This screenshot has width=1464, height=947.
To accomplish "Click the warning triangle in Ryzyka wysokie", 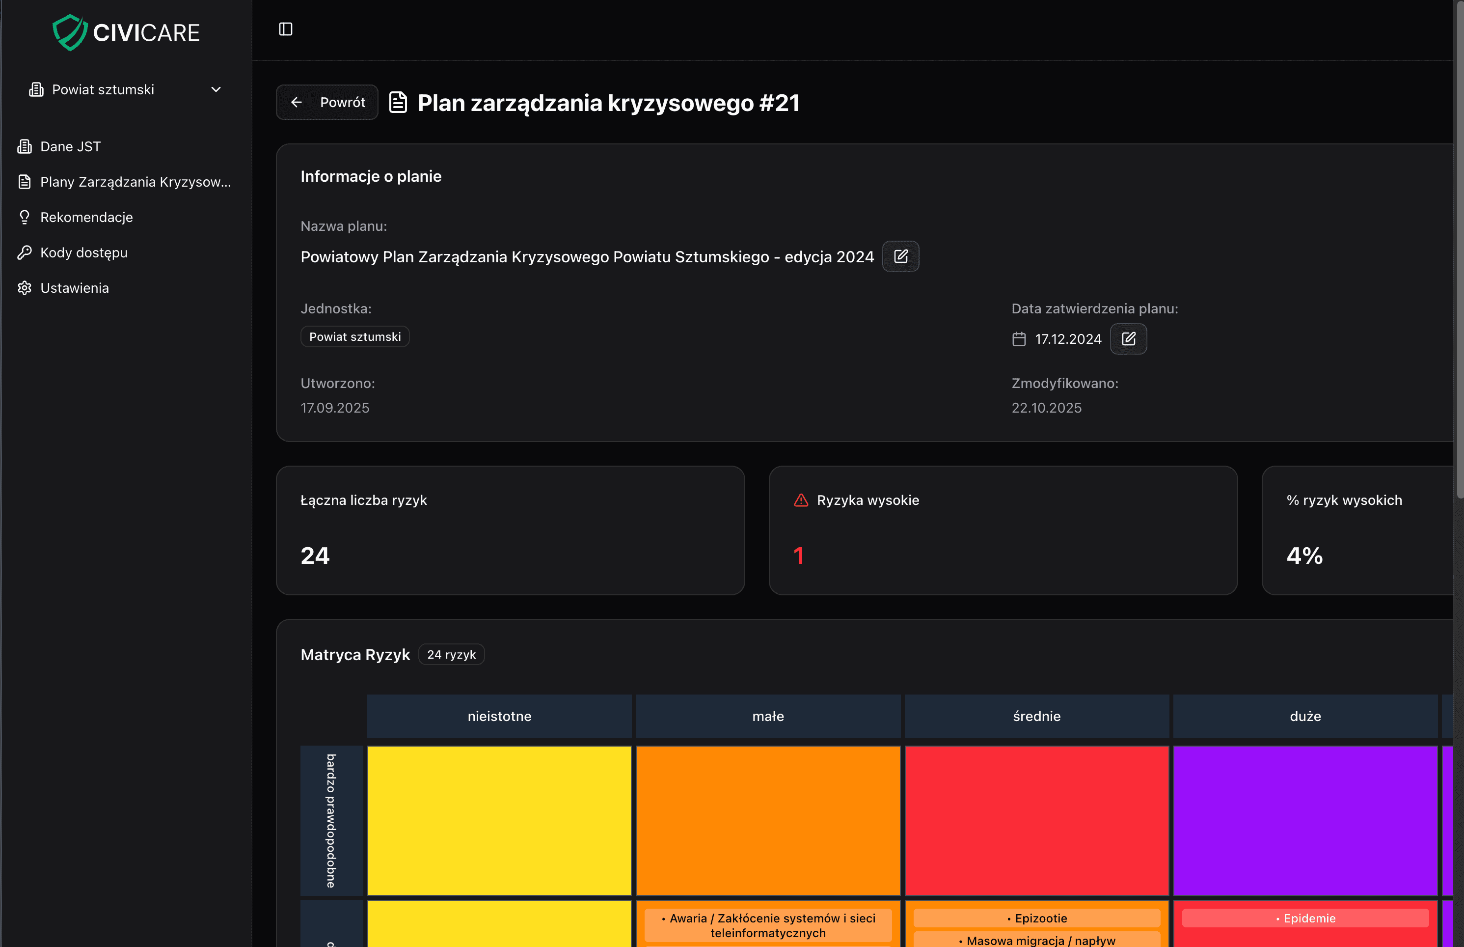I will [x=801, y=501].
